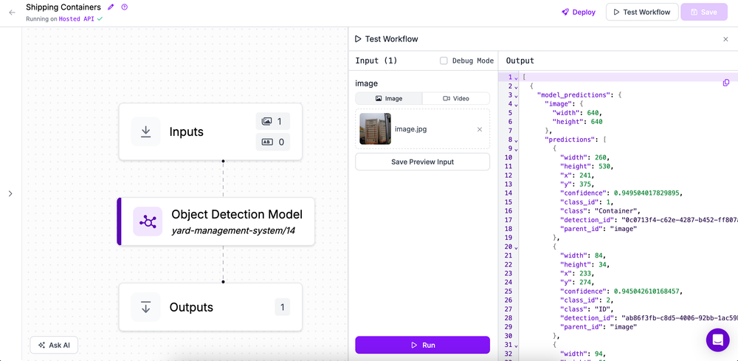Collapse predictions array fold at line 8
Screen dimensions: 738x361
pyautogui.click(x=516, y=140)
